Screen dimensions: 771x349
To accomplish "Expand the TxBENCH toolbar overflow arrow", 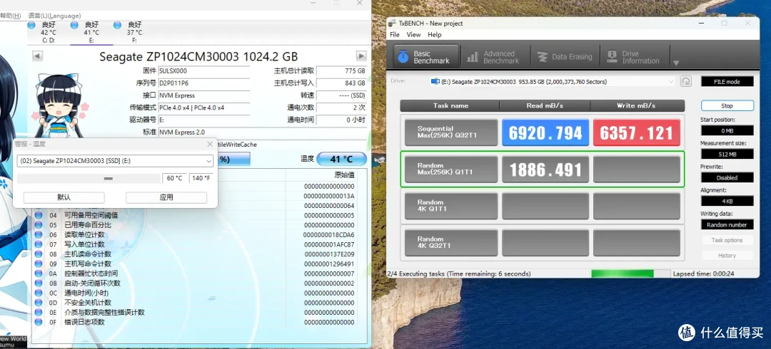I will [x=675, y=63].
